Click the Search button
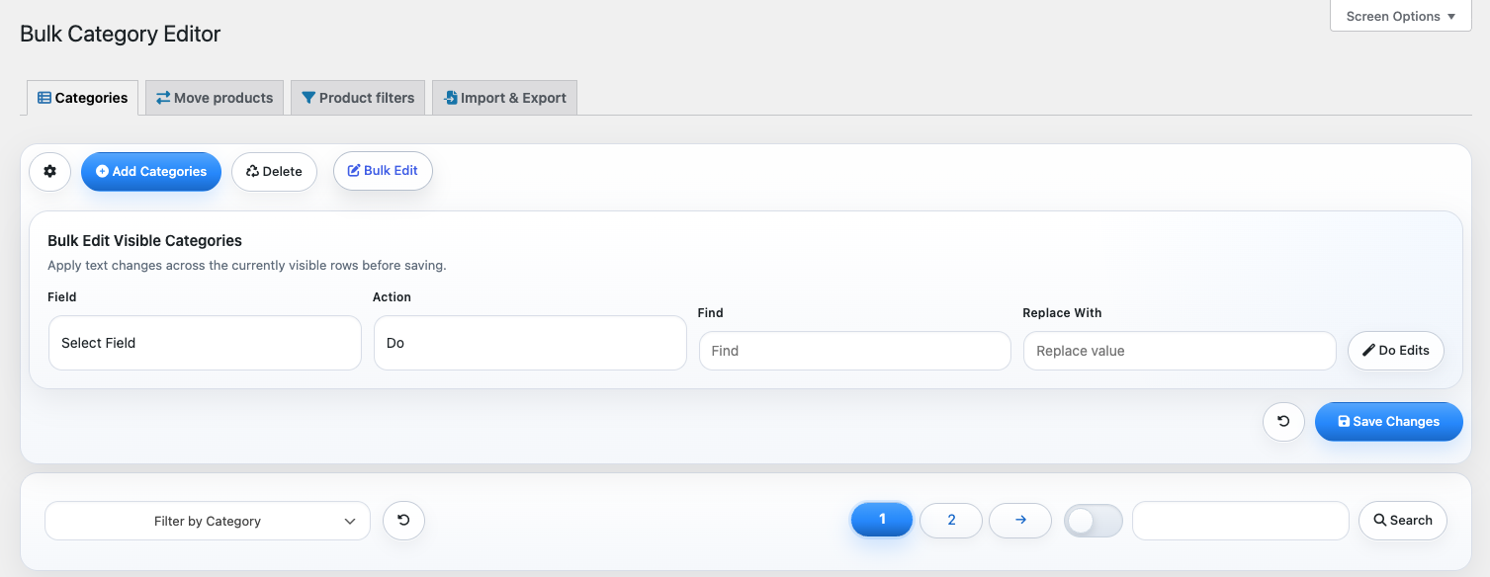1490x577 pixels. coord(1402,520)
